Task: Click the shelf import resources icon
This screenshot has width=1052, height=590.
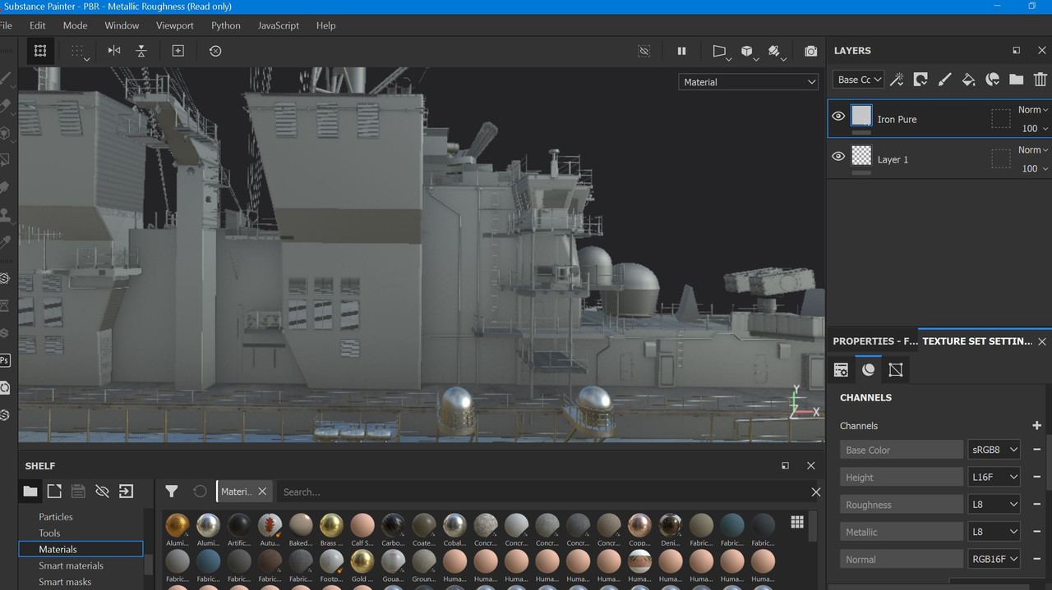Action: coord(54,492)
